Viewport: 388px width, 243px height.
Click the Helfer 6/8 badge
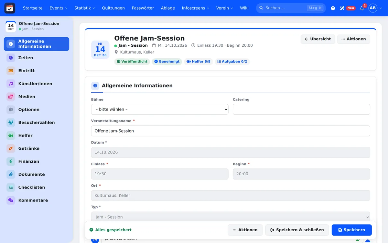point(199,62)
